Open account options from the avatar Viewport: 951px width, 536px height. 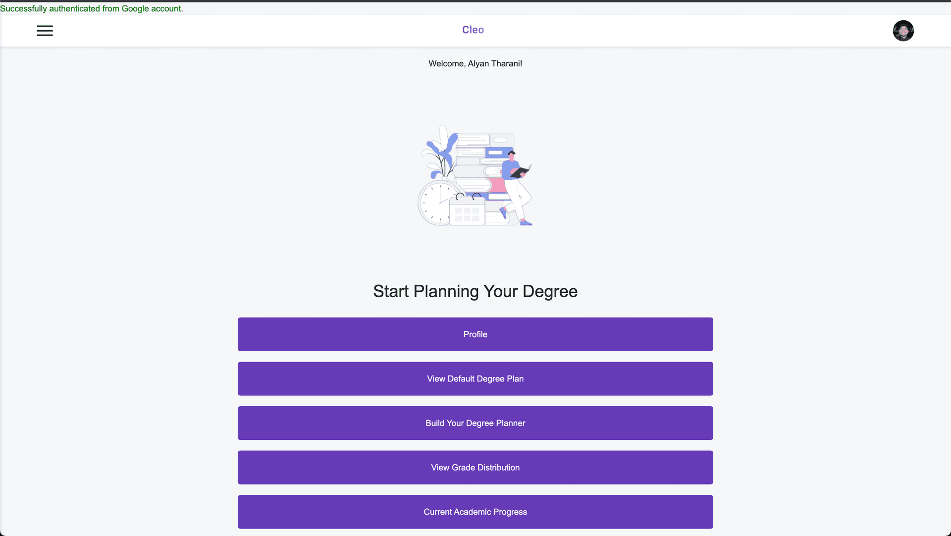[903, 31]
